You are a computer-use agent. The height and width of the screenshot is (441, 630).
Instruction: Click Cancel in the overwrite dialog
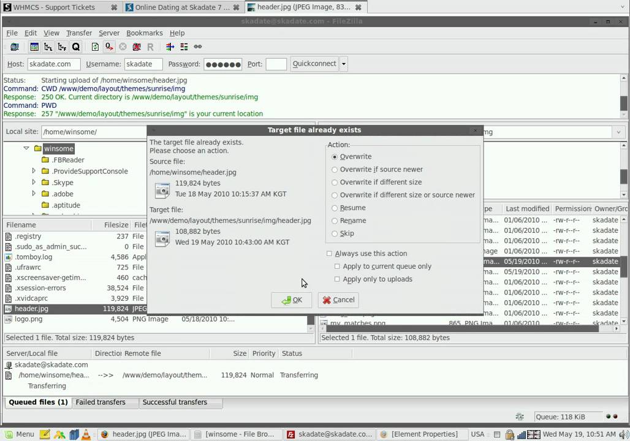click(x=338, y=300)
